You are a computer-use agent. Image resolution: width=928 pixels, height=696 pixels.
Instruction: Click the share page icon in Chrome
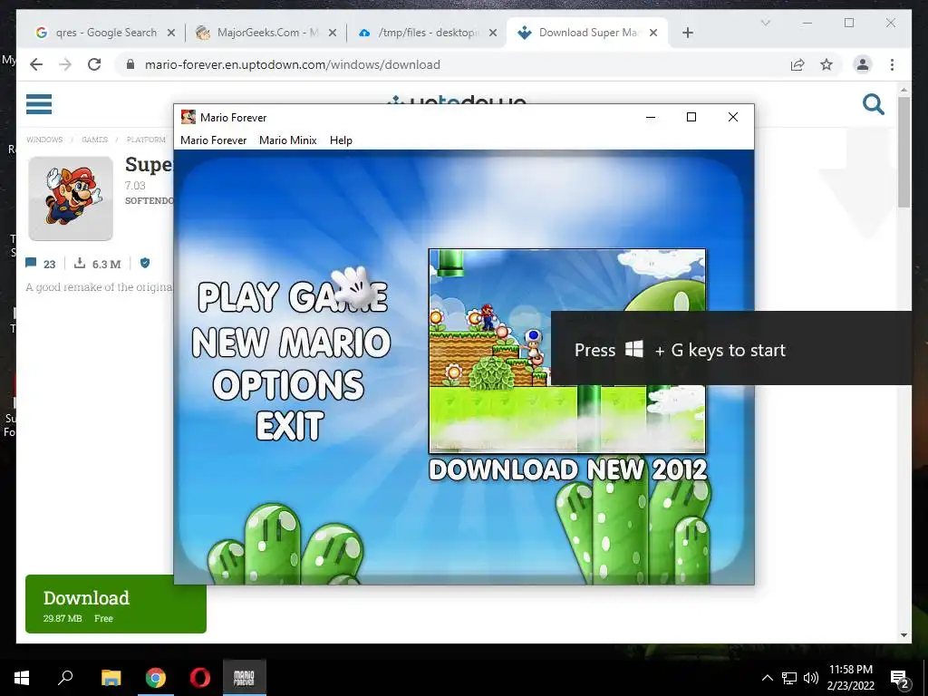coord(797,64)
